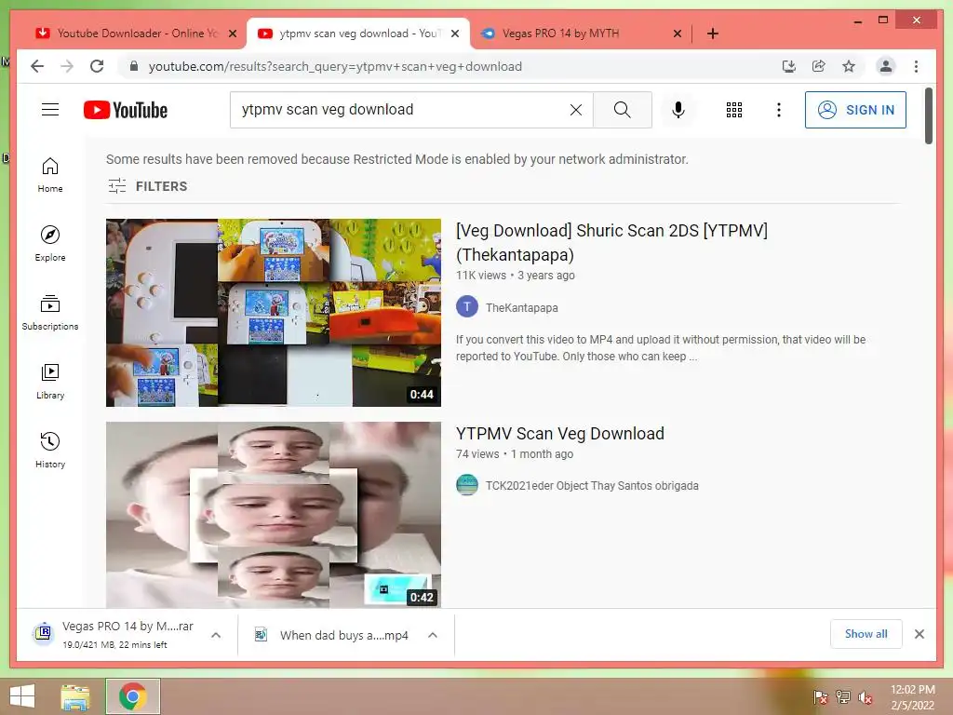Click the share page icon in the address bar
953x715 pixels.
tap(819, 66)
